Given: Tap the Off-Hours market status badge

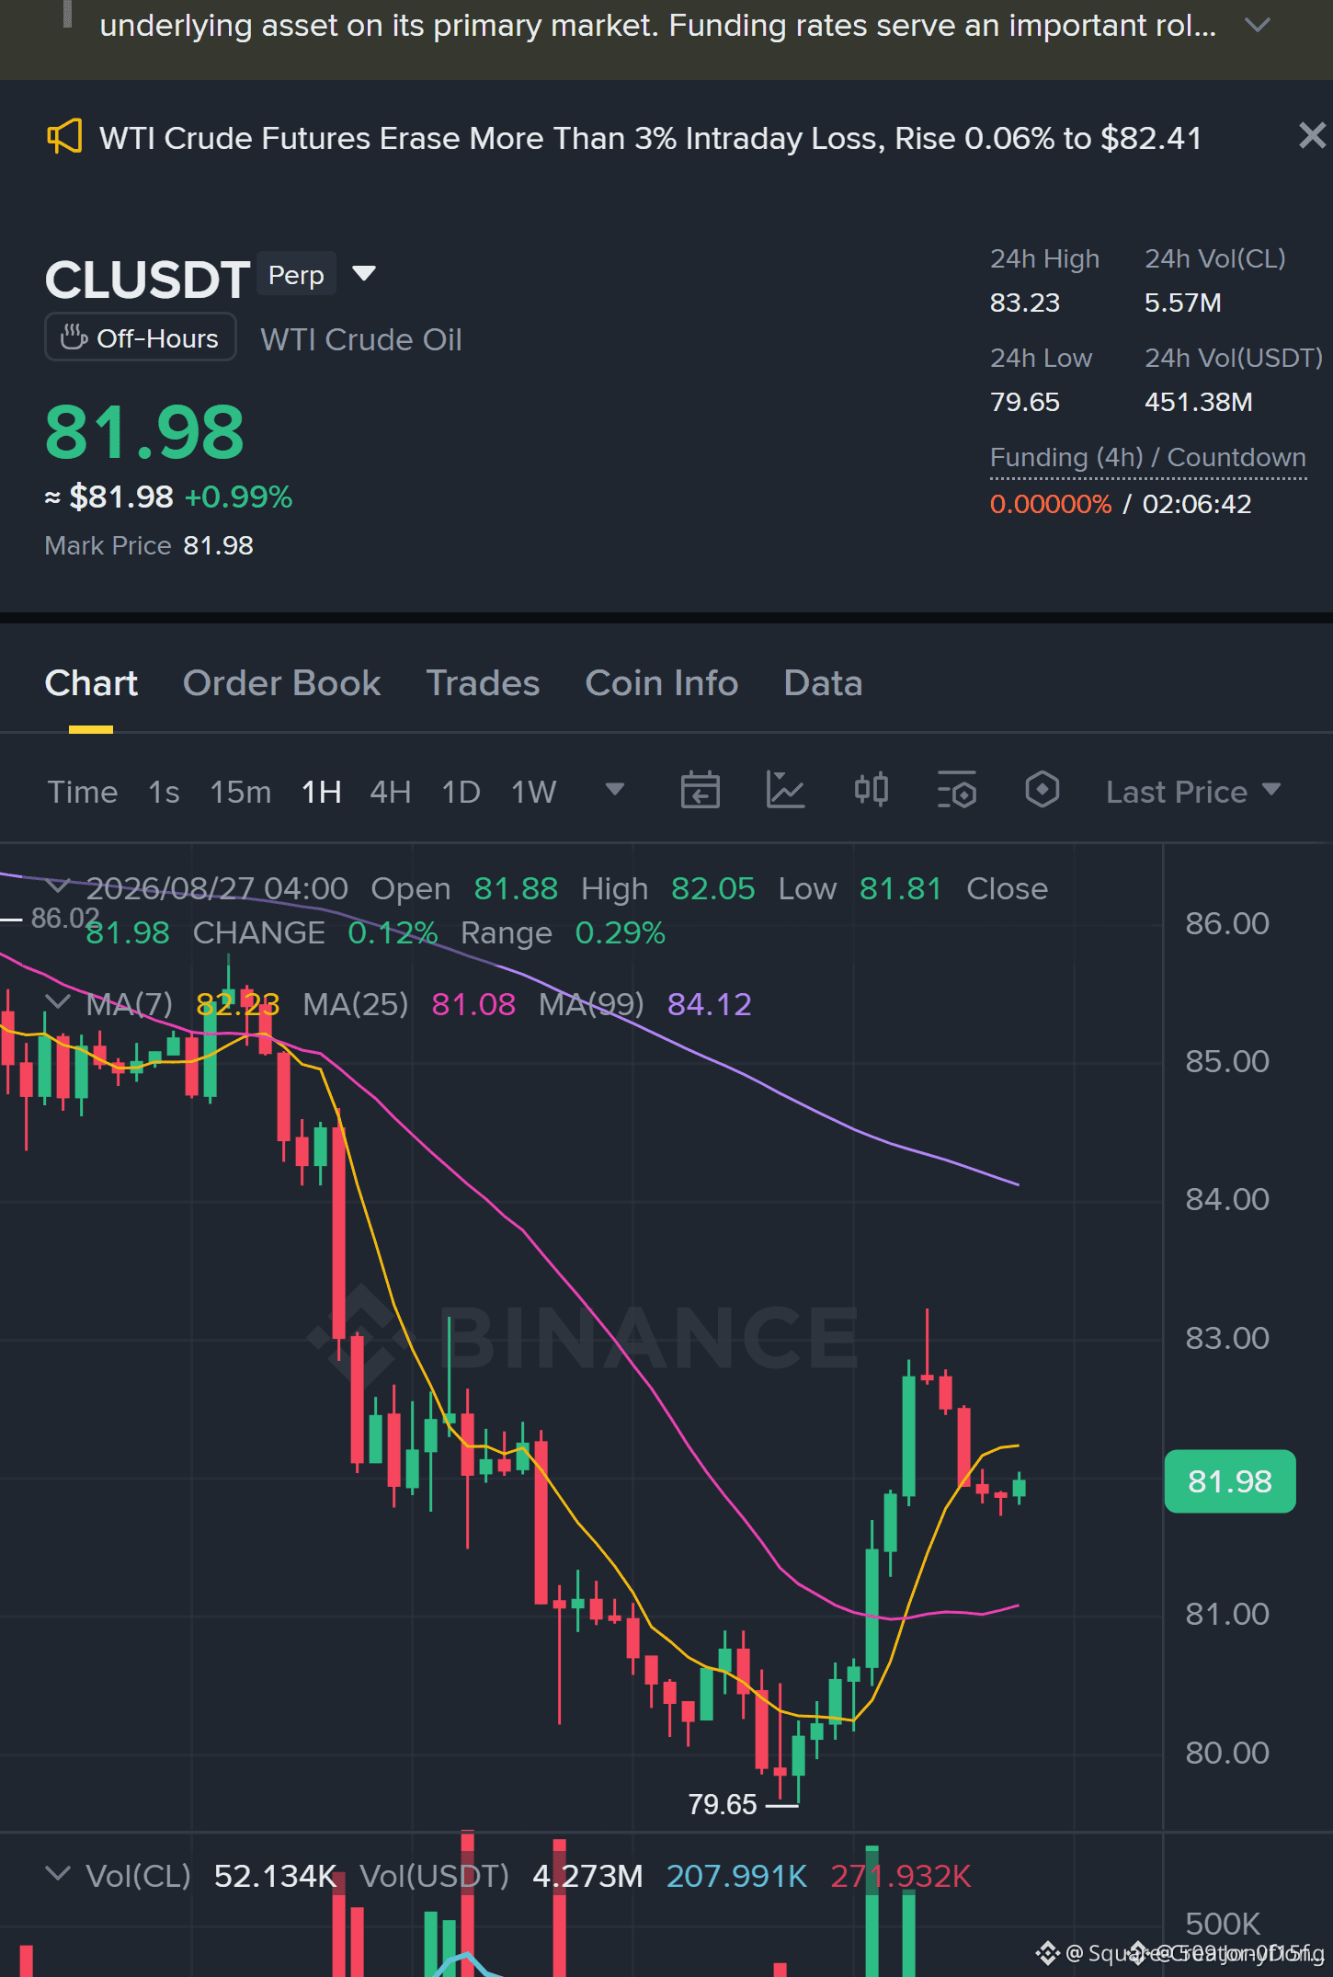Looking at the screenshot, I should 141,337.
